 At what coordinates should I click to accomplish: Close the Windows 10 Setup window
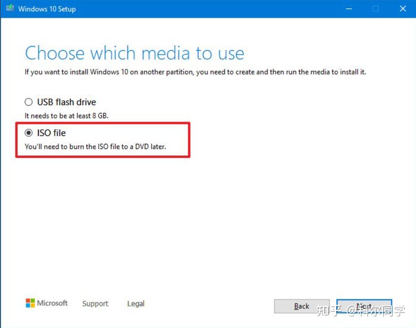(403, 8)
